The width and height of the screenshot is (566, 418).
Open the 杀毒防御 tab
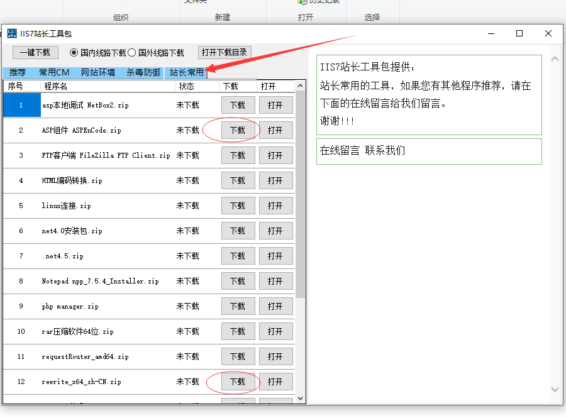coord(143,72)
